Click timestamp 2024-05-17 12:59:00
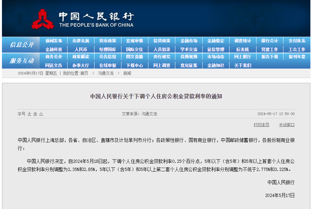This screenshot has width=313, height=209. pyautogui.click(x=276, y=114)
